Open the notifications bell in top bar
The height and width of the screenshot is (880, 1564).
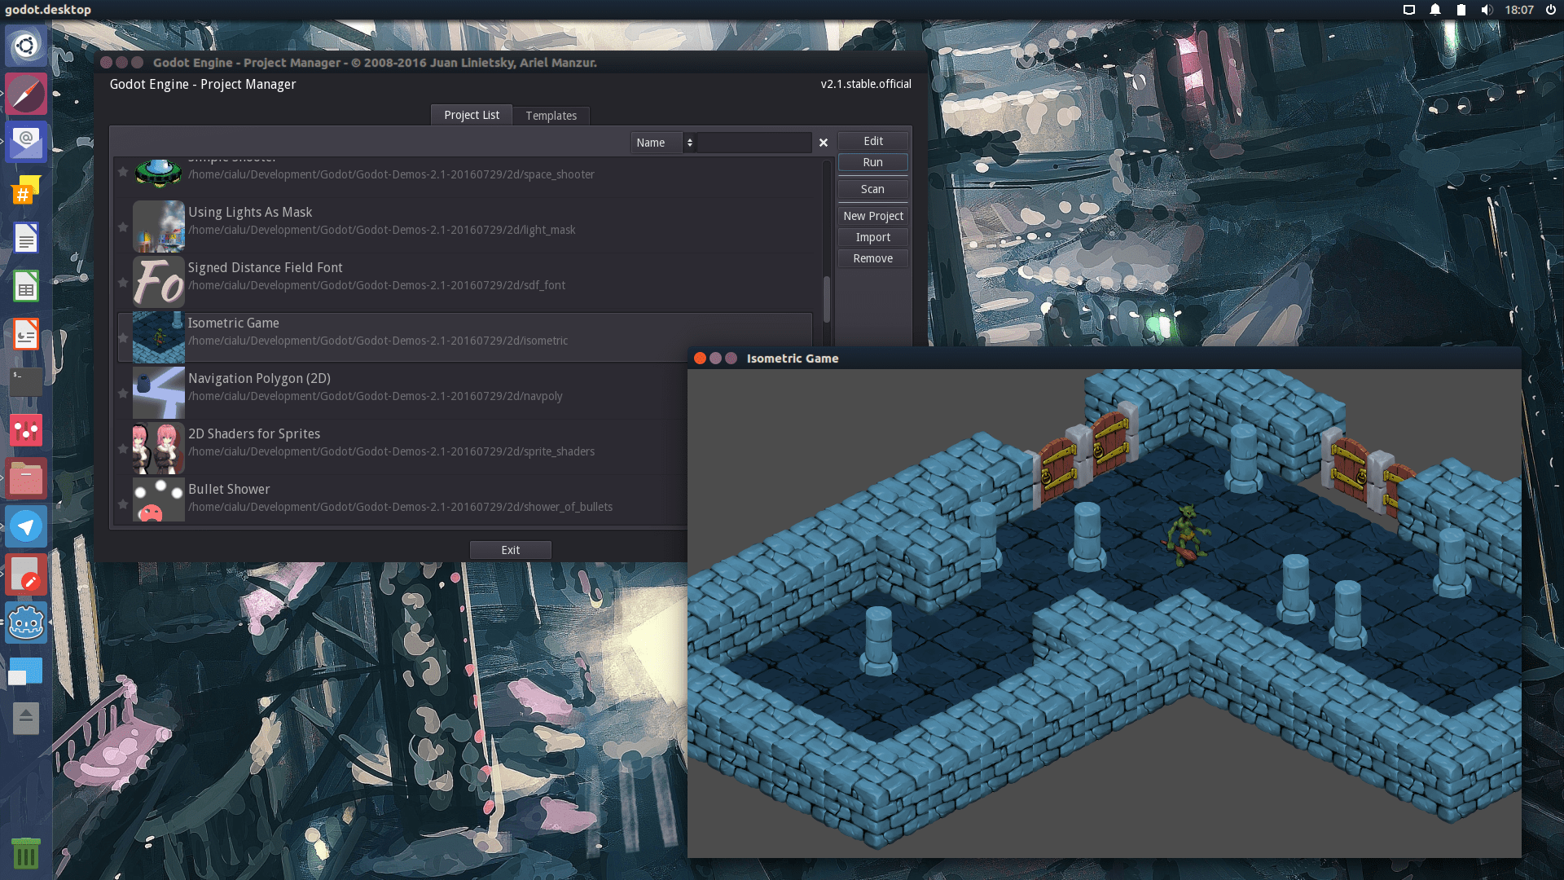pos(1435,10)
